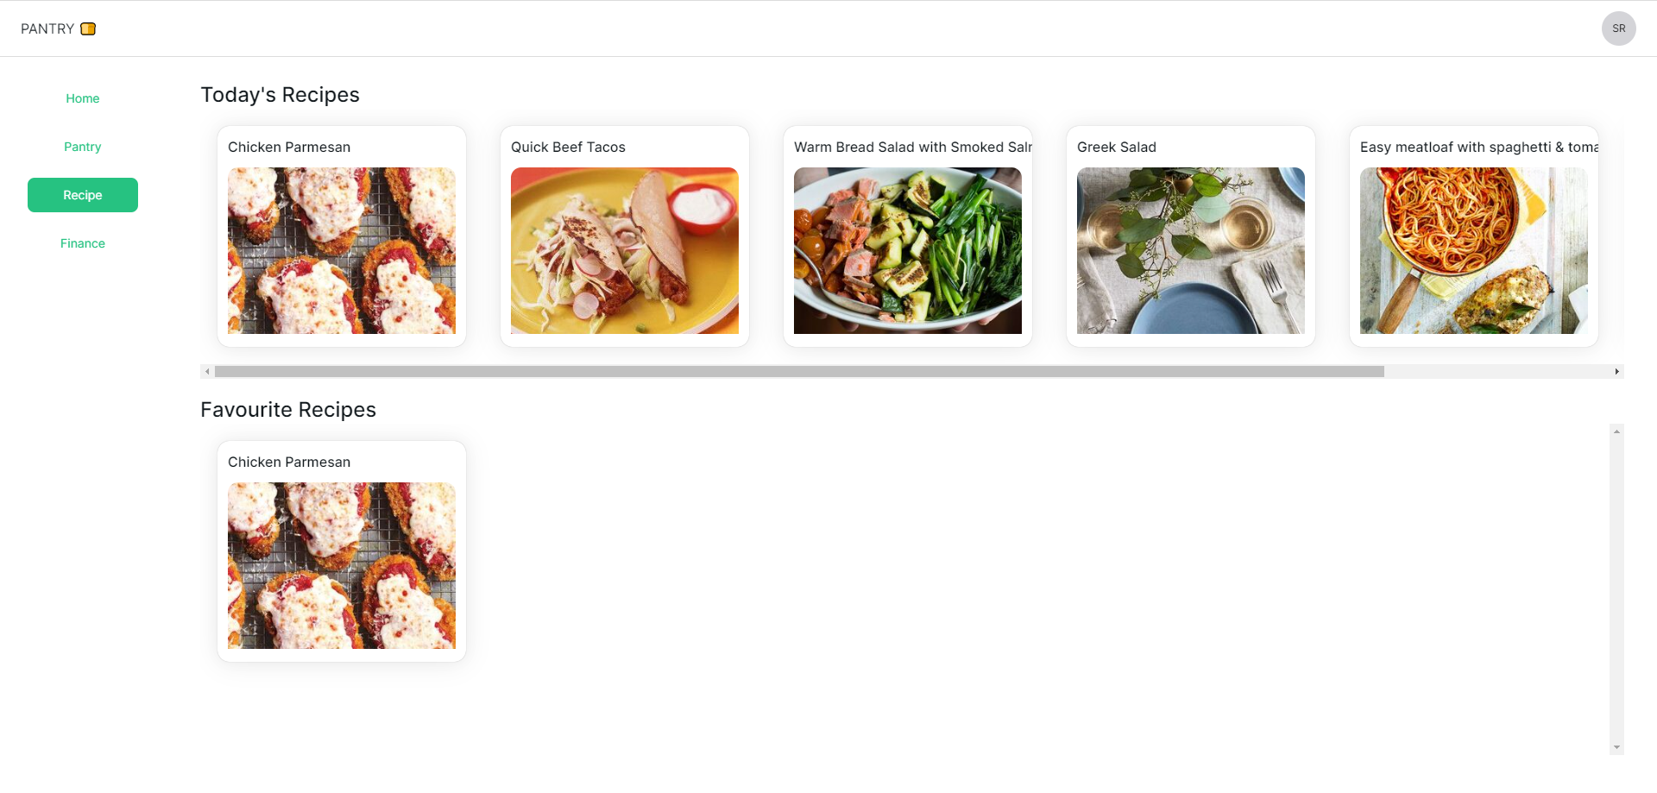Open the Quick Beef Tacos image
This screenshot has height=793, width=1657.
pos(625,250)
